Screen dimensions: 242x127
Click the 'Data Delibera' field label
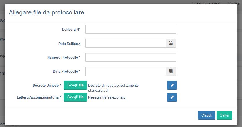tap(69, 43)
